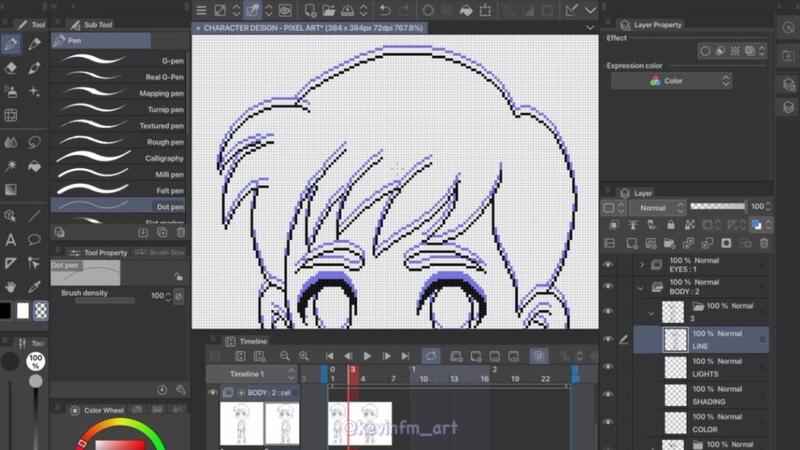Select the Eraser tool
This screenshot has height=450, width=800.
click(x=11, y=67)
